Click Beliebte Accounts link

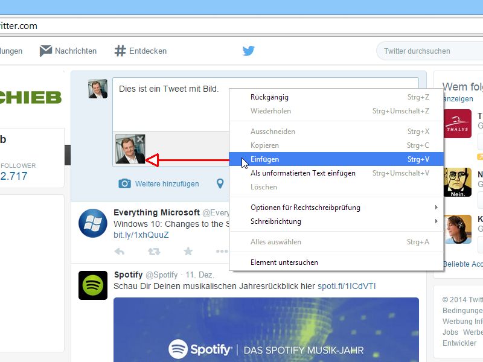tap(462, 264)
